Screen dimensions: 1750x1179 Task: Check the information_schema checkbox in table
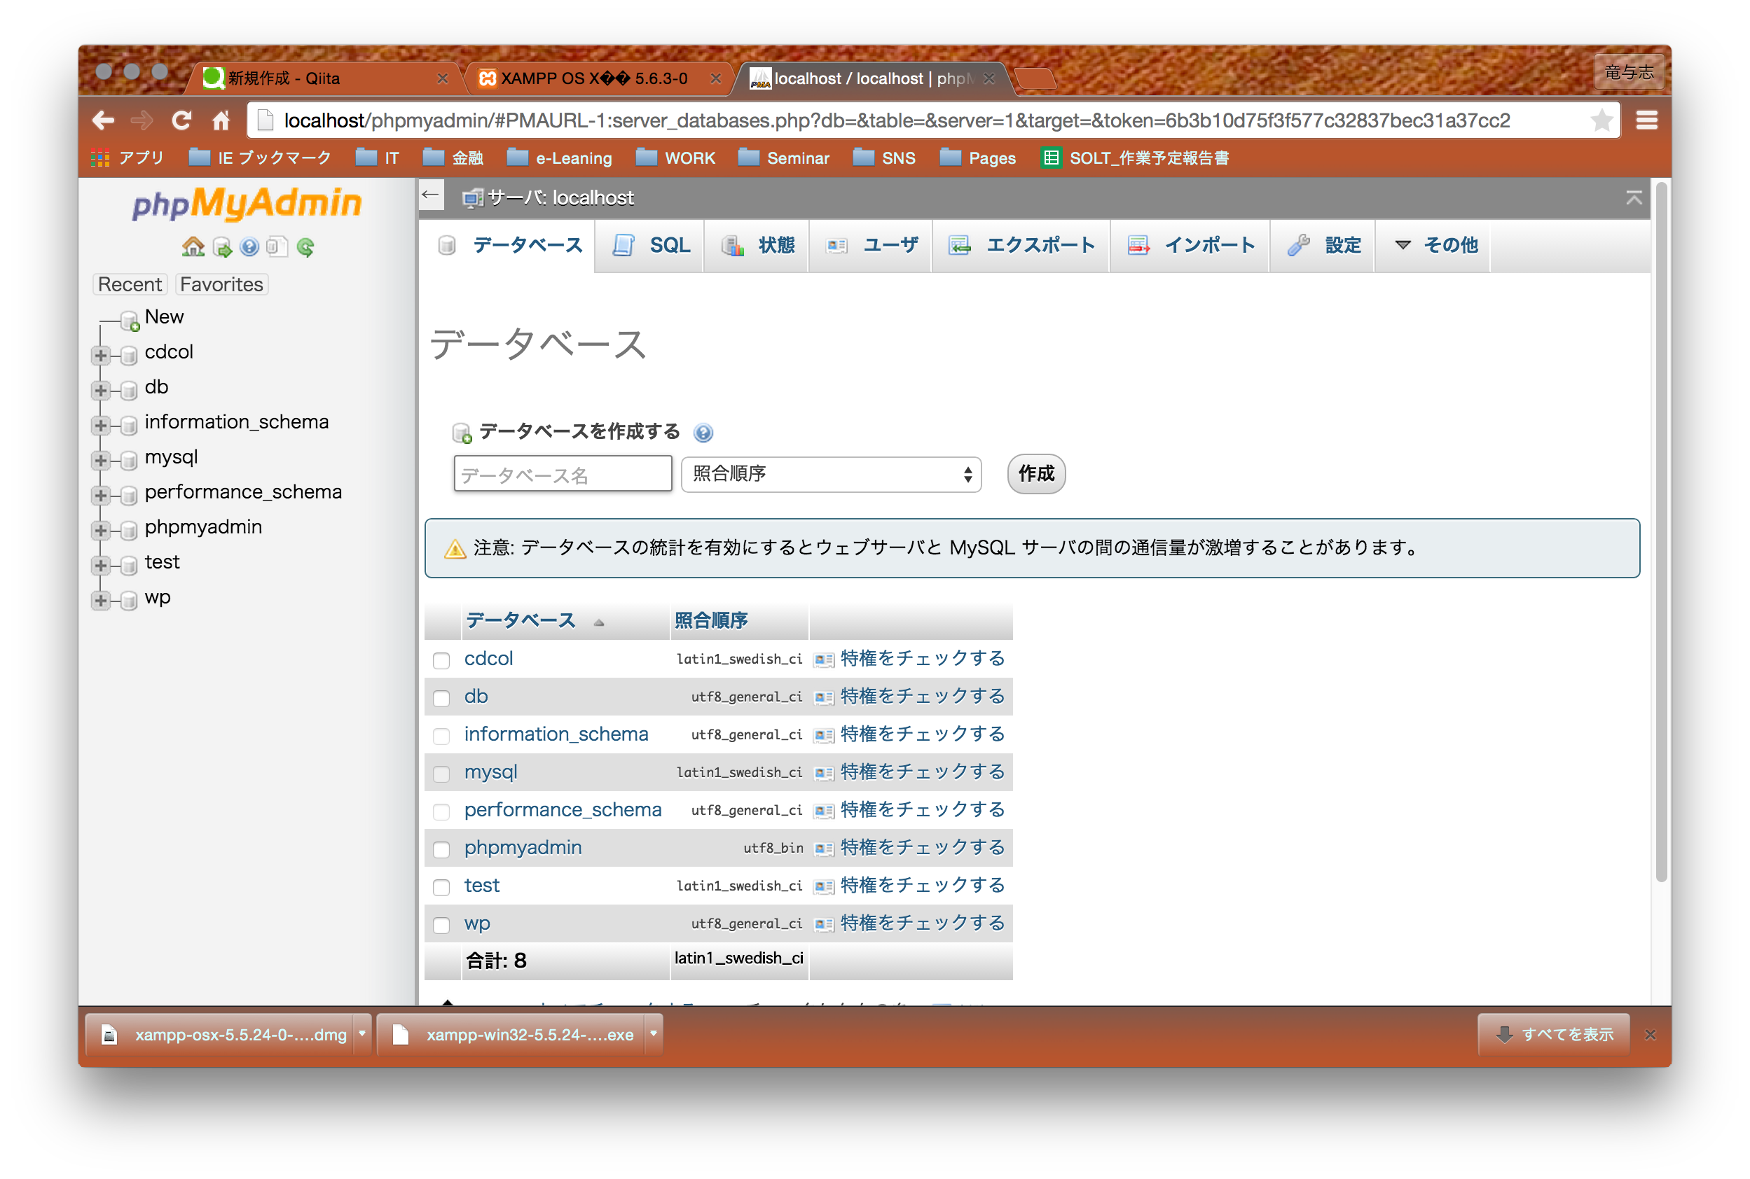tap(441, 735)
